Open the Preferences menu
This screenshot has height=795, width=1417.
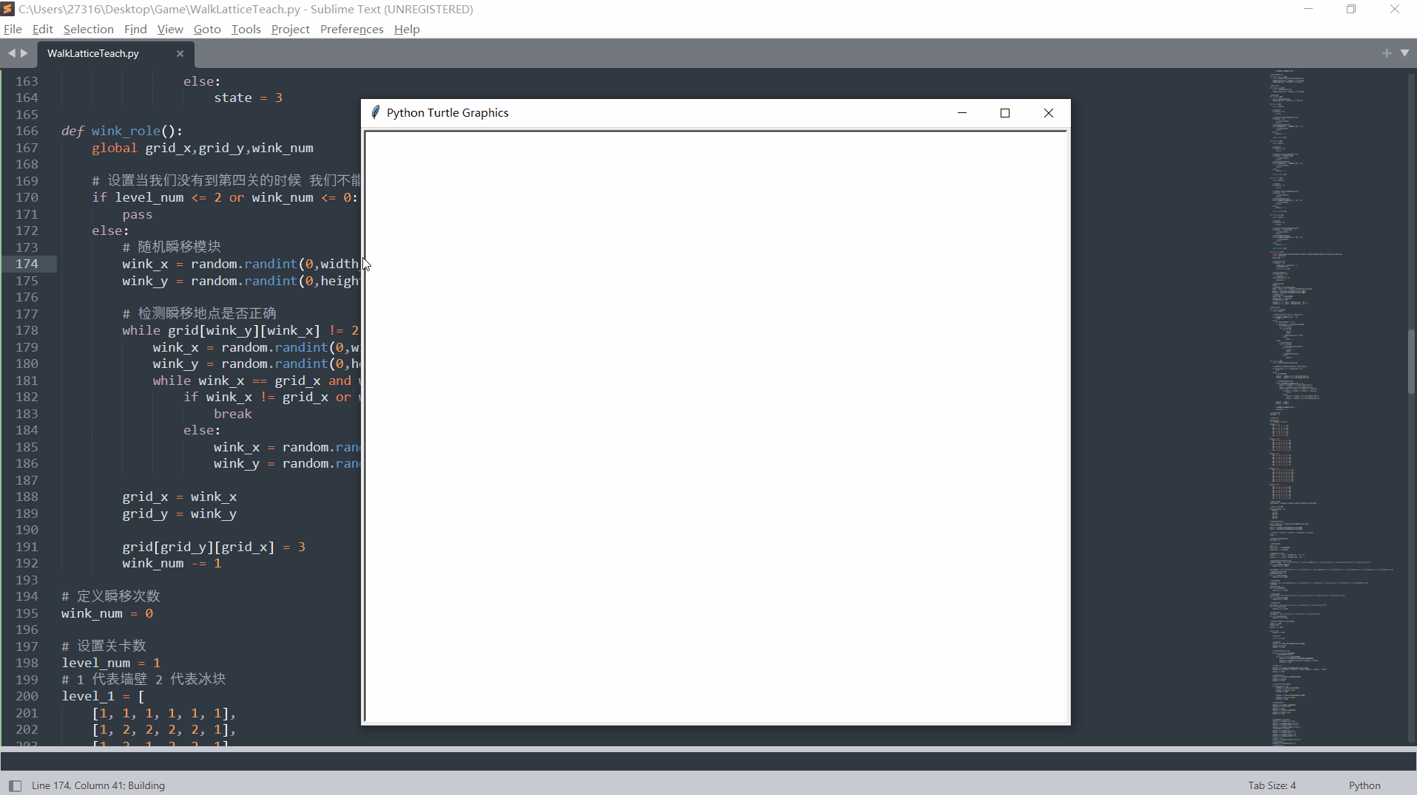point(351,30)
